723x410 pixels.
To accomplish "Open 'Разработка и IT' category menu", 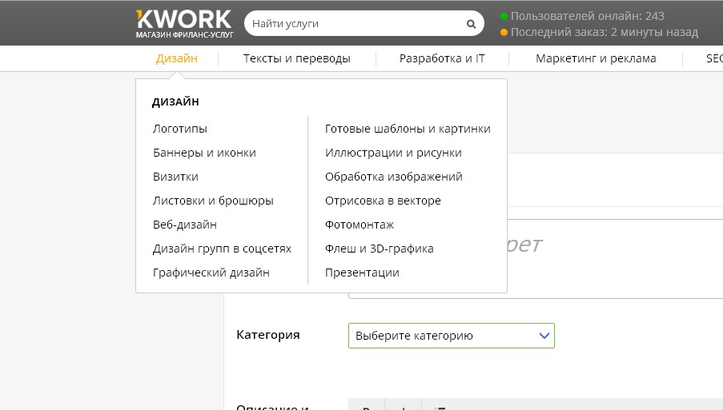I will click(442, 58).
